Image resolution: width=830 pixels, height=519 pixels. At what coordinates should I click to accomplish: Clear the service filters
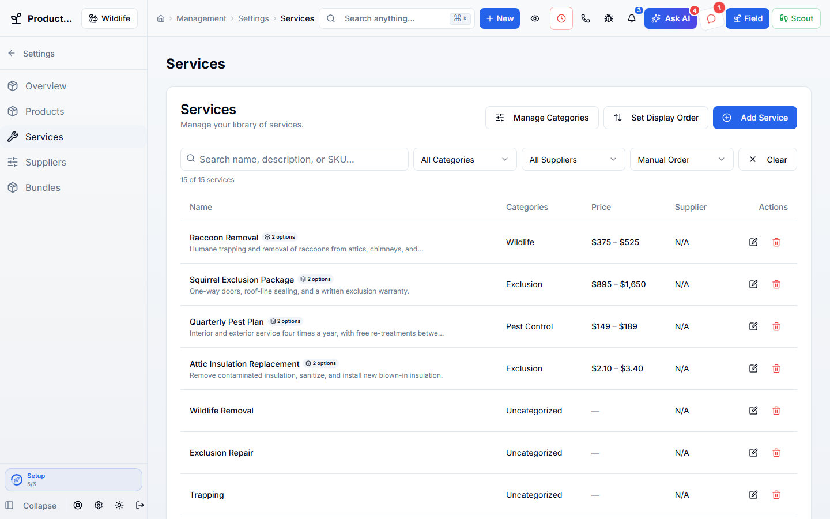click(768, 159)
